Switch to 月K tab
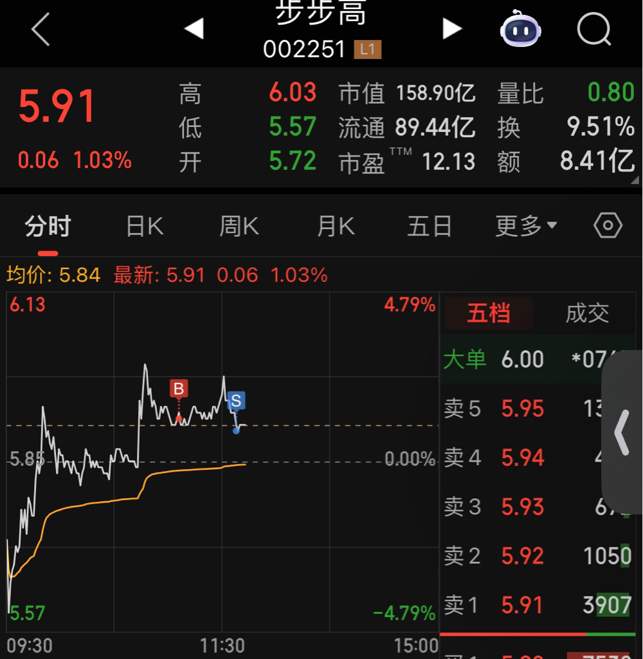The width and height of the screenshot is (643, 659). click(x=336, y=226)
